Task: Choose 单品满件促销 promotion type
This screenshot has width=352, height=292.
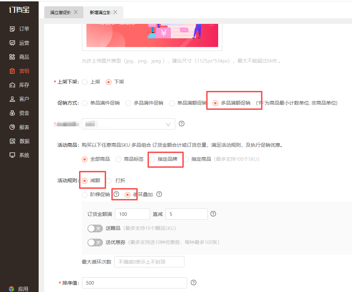Action: click(x=85, y=103)
